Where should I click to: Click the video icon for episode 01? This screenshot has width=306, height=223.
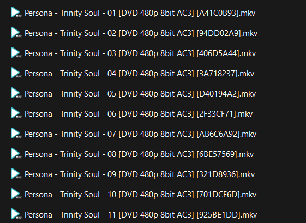[x=16, y=13]
